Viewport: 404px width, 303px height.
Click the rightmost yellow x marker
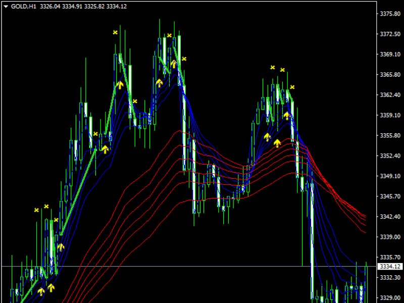point(292,87)
